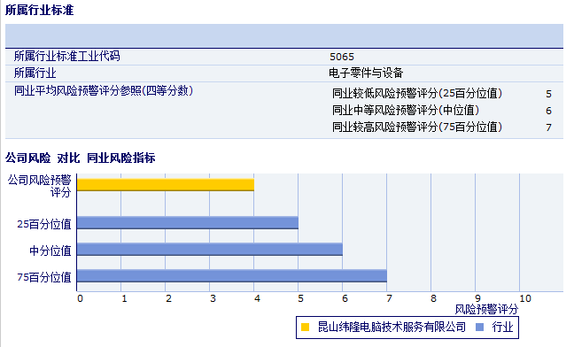Select the yellow 公司风险预警评分 bar
The width and height of the screenshot is (574, 347).
click(x=166, y=185)
